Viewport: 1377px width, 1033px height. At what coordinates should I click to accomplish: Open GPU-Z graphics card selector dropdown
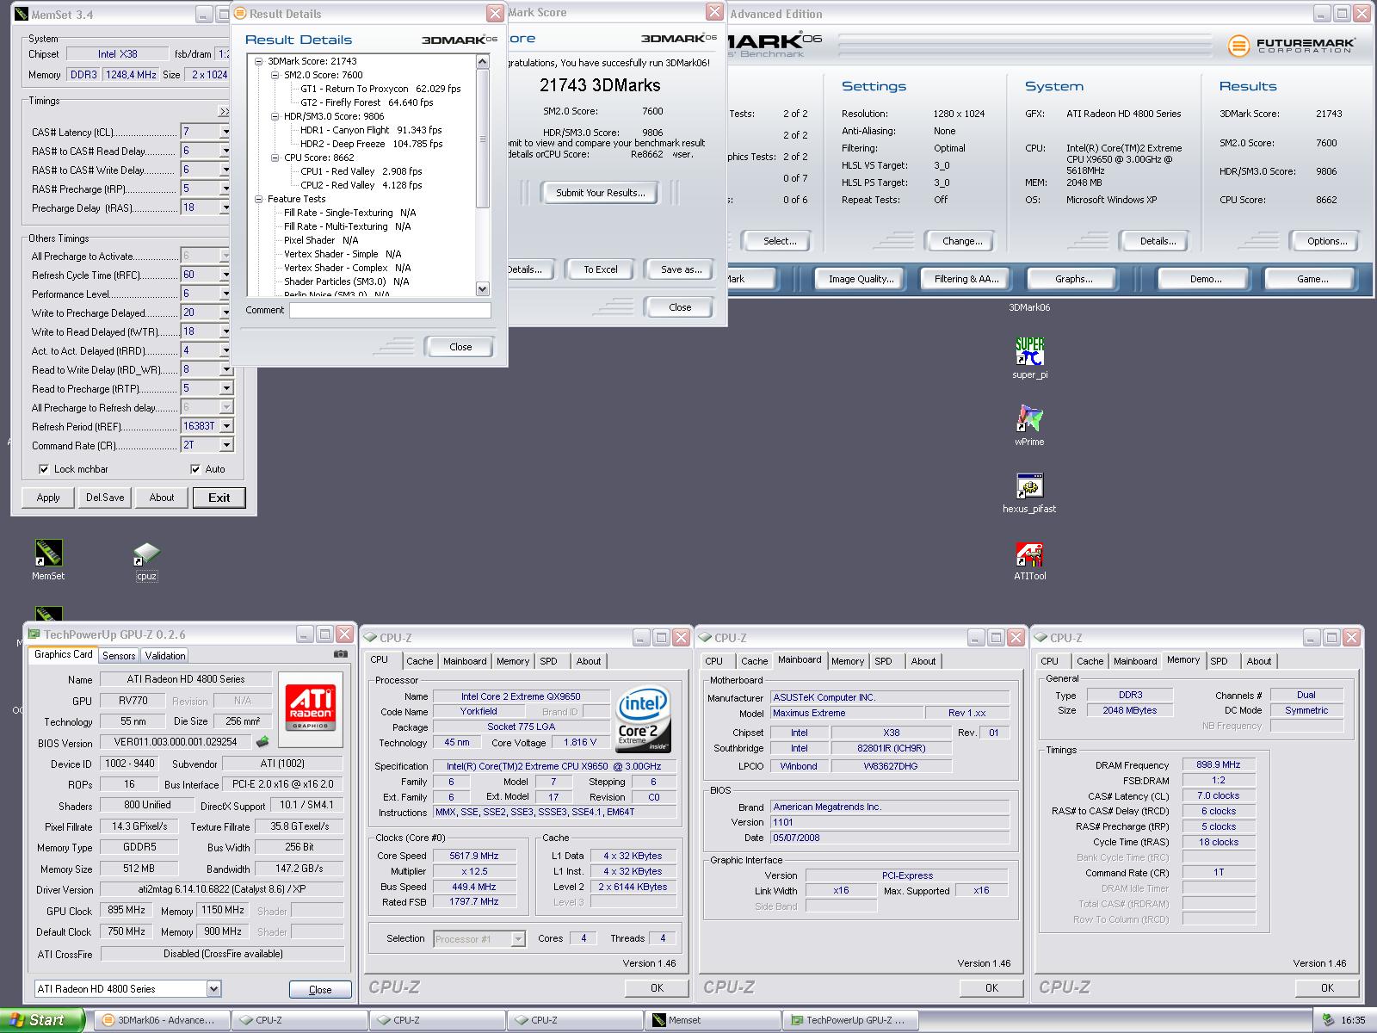pos(213,989)
